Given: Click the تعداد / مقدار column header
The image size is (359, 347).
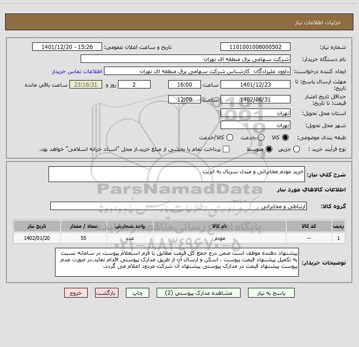Looking at the screenshot, I should pos(83,226).
